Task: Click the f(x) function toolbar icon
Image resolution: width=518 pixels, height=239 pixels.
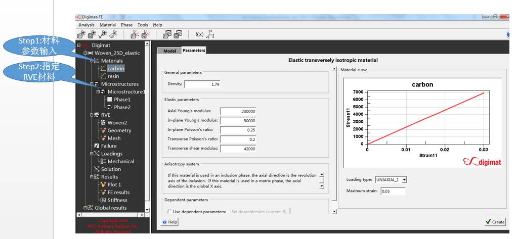Action: click(x=199, y=34)
